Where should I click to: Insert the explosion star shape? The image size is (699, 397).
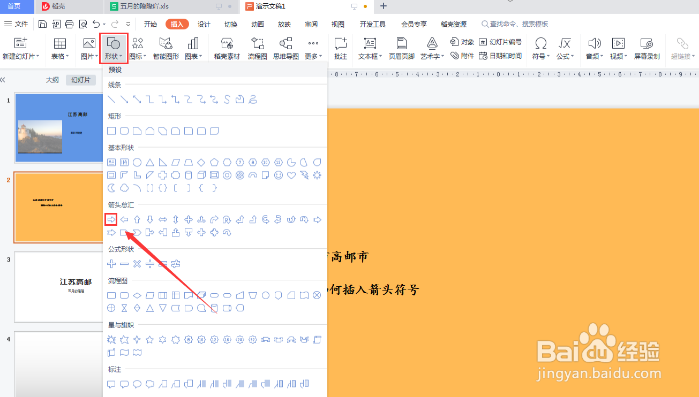point(111,340)
